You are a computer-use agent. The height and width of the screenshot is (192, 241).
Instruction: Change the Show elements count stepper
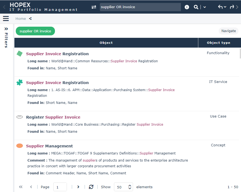point(130,187)
